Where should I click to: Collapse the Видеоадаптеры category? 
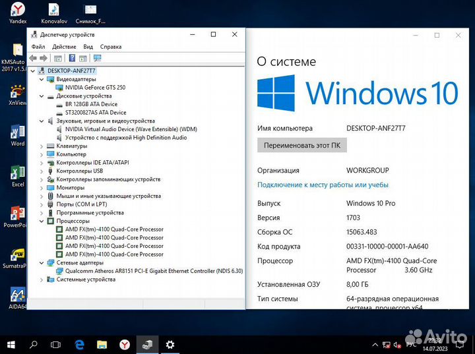(x=42, y=79)
